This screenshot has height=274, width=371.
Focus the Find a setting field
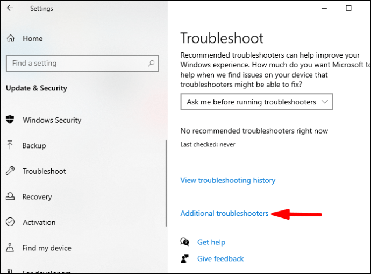pos(82,63)
